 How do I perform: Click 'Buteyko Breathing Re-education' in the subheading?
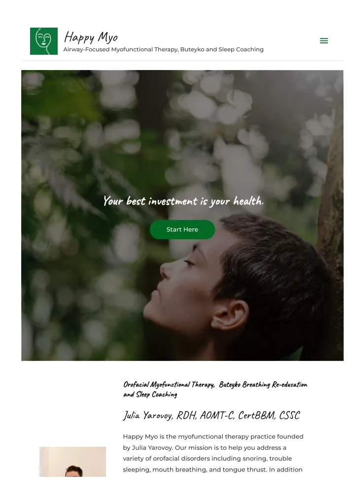tap(263, 385)
